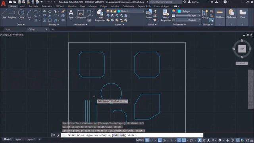The image size is (254, 143).
Task: Open the annotation scale 1:1 dropdown
Action: pyautogui.click(x=214, y=140)
